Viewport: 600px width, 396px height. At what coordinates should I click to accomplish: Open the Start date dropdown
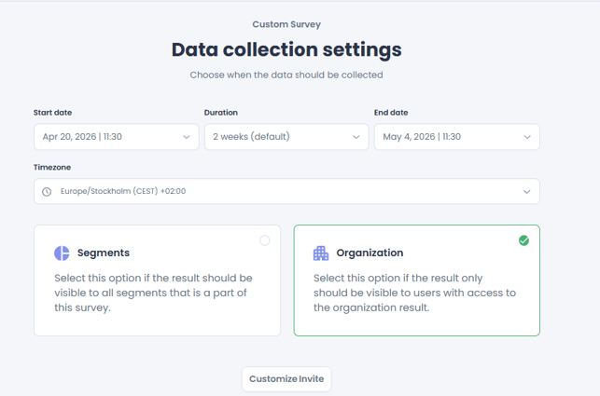[x=117, y=137]
